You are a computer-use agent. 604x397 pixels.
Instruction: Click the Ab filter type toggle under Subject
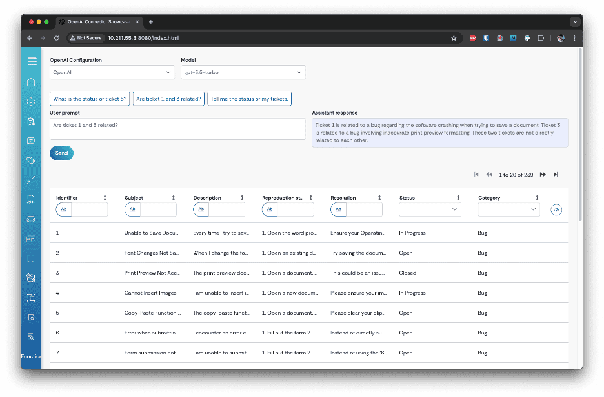132,209
